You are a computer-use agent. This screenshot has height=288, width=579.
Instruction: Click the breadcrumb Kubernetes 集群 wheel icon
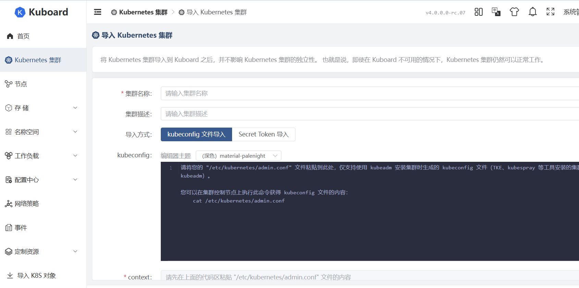[114, 12]
